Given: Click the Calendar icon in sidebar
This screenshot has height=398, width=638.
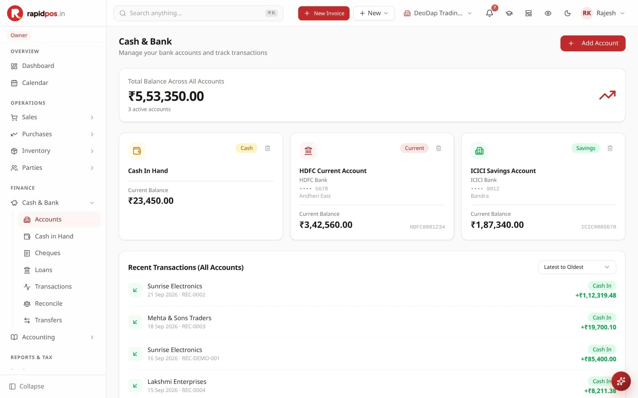Looking at the screenshot, I should click(14, 83).
